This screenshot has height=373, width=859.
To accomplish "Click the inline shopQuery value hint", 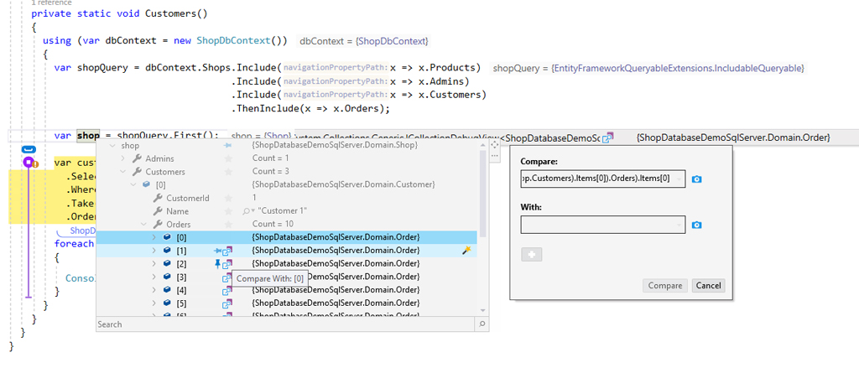I will coord(648,69).
